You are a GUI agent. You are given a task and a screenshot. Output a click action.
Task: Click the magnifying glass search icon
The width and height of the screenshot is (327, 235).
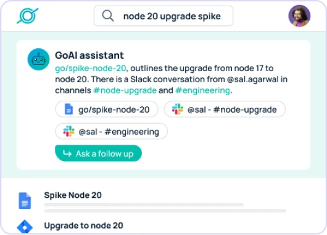(x=107, y=15)
